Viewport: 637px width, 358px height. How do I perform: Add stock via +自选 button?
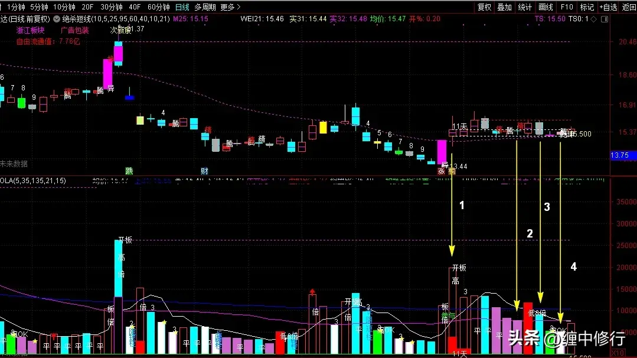tap(608, 7)
